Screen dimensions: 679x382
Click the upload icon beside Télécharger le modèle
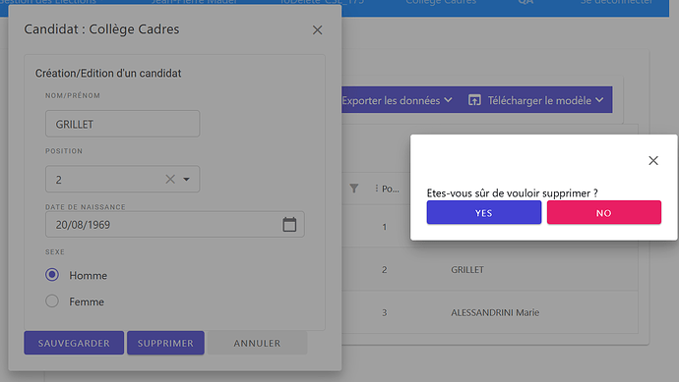pos(474,100)
